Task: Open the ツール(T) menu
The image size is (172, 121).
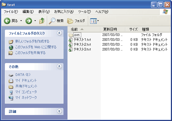Action: (x=84, y=11)
